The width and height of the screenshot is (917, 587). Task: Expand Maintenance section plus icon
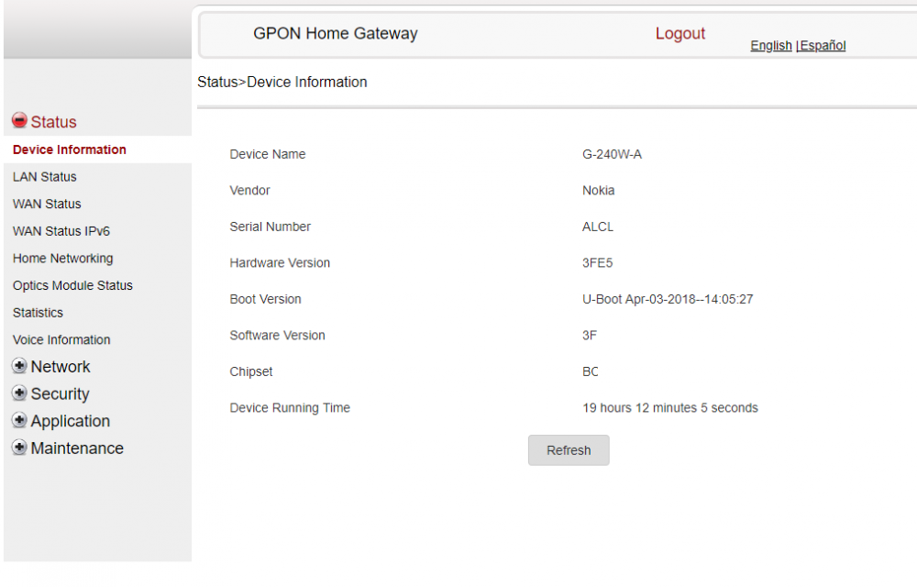click(x=19, y=448)
